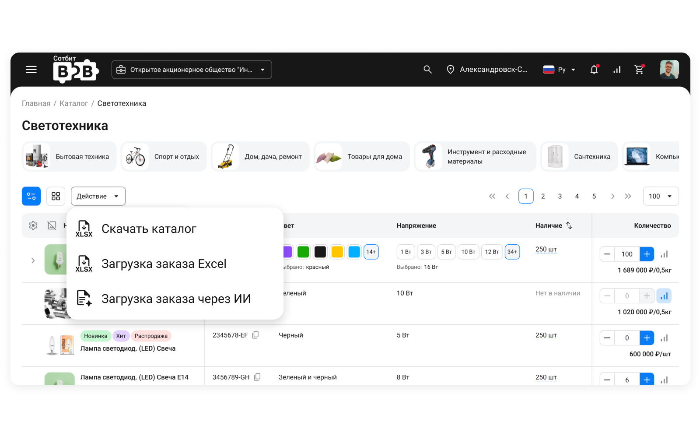Open the shopping cart icon
The height and width of the screenshot is (436, 700).
[x=639, y=70]
